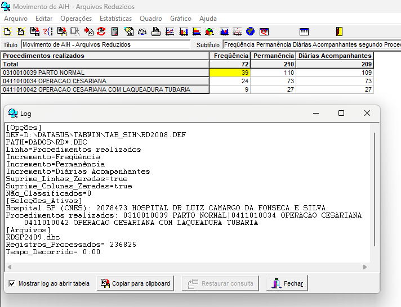This screenshot has height=307, width=401.
Task: Click the save table floppy icon
Action: 34,31
